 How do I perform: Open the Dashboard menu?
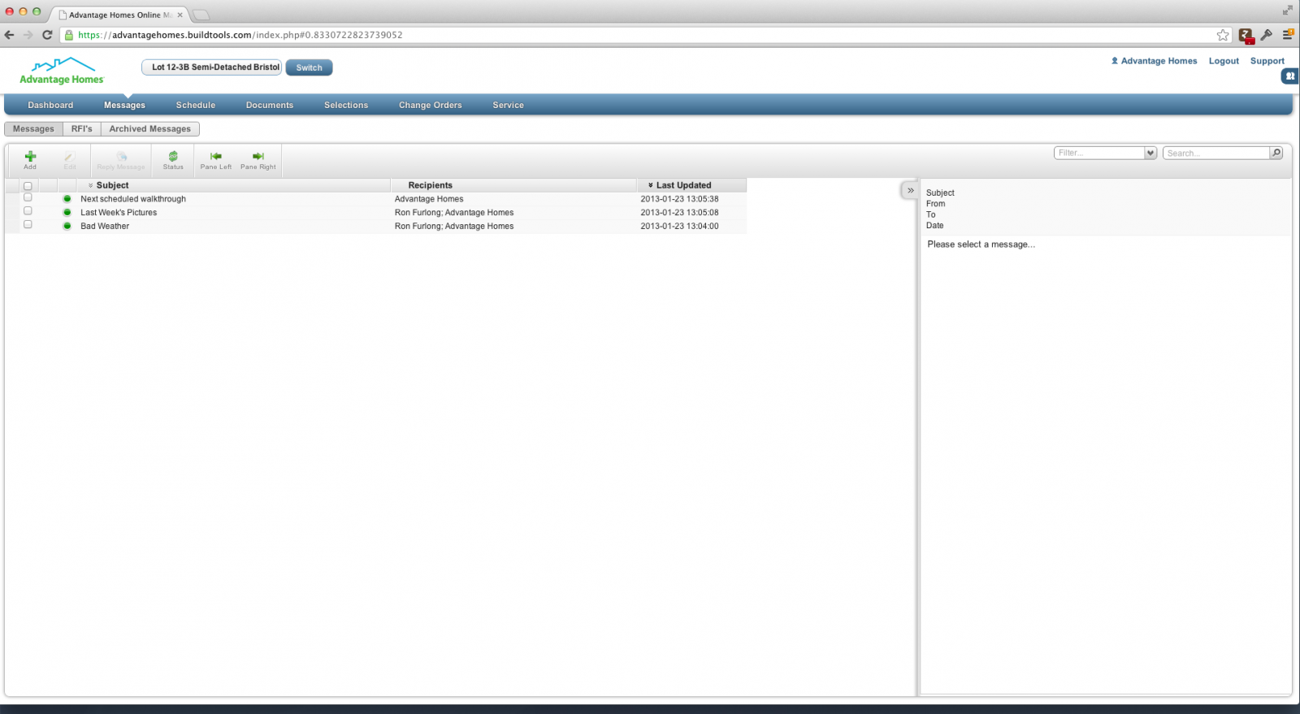(x=50, y=105)
